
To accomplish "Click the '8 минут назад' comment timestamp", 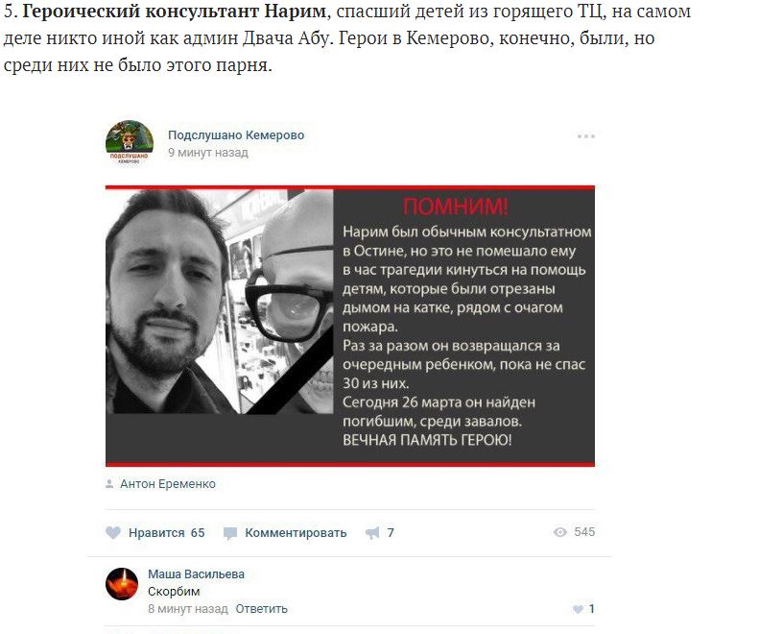I will tap(188, 609).
